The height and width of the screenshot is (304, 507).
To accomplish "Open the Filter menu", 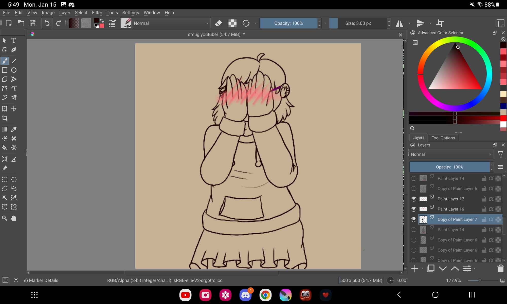I will point(97,13).
